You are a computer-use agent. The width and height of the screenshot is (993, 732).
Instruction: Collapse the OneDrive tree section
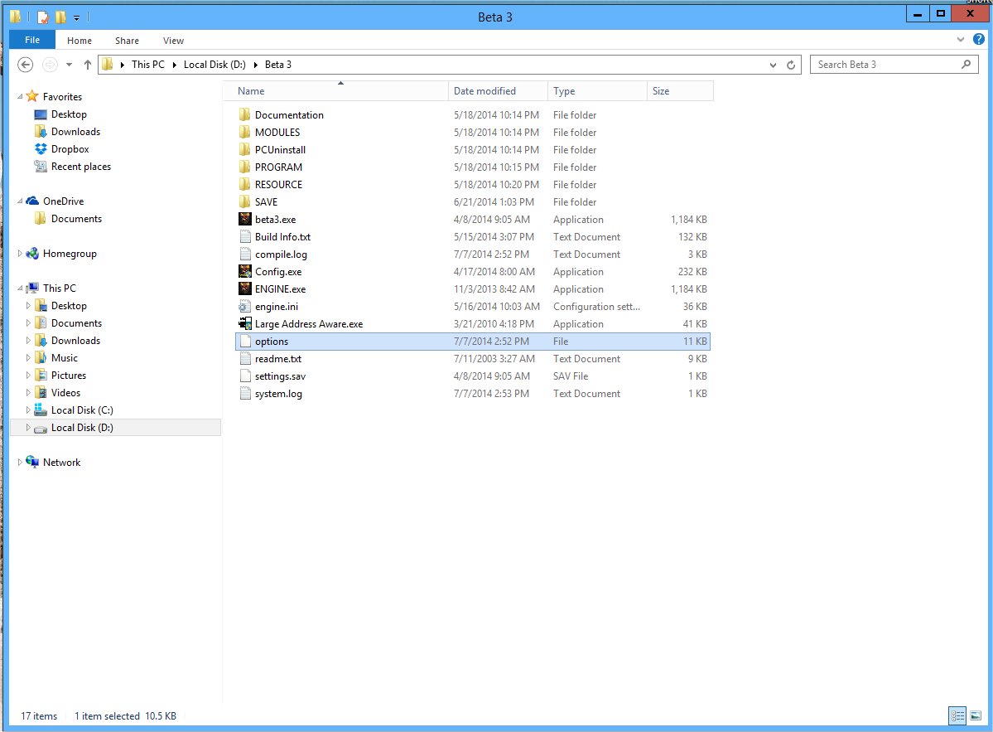coord(20,201)
